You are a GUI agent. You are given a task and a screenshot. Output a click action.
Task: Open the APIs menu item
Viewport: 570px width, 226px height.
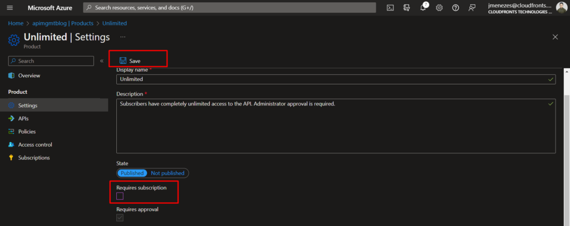23,118
